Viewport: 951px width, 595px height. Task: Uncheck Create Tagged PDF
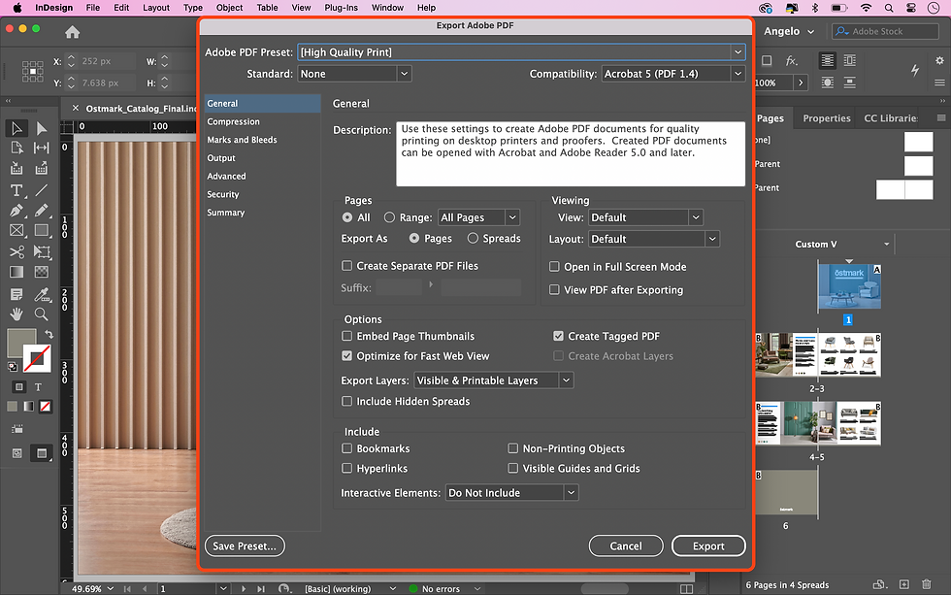pos(559,336)
